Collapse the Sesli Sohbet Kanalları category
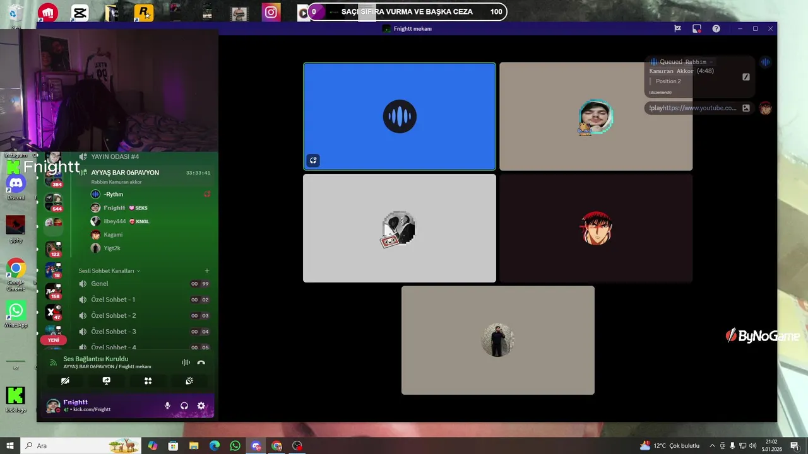Image resolution: width=808 pixels, height=454 pixels. point(109,271)
